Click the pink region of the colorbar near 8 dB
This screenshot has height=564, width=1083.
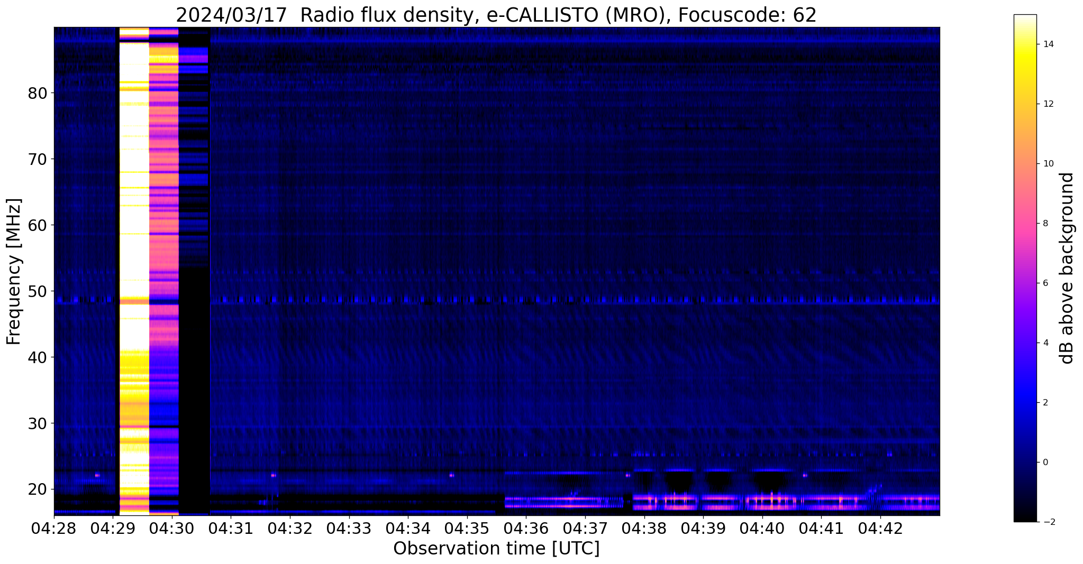1025,224
